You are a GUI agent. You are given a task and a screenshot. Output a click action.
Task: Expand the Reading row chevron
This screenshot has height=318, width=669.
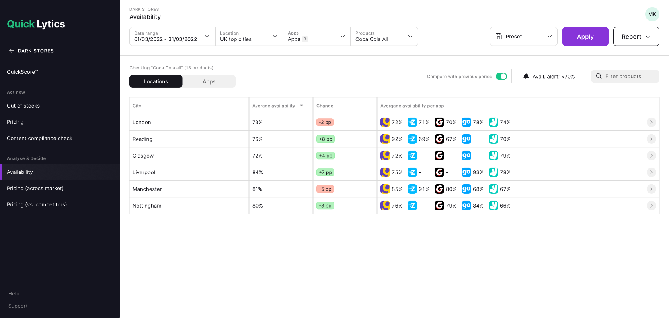(x=651, y=139)
